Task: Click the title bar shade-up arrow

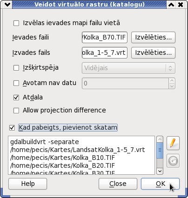Action: [171, 5]
